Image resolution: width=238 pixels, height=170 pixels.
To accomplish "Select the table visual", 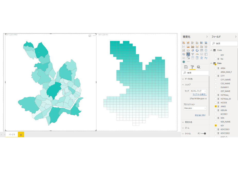I will pyautogui.click(x=193, y=58).
